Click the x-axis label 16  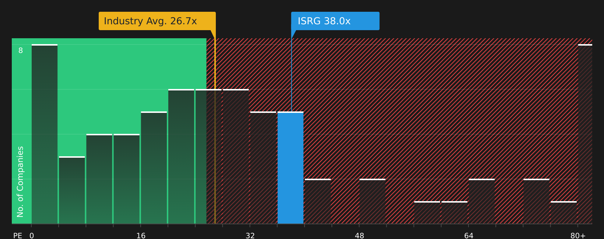(x=141, y=236)
